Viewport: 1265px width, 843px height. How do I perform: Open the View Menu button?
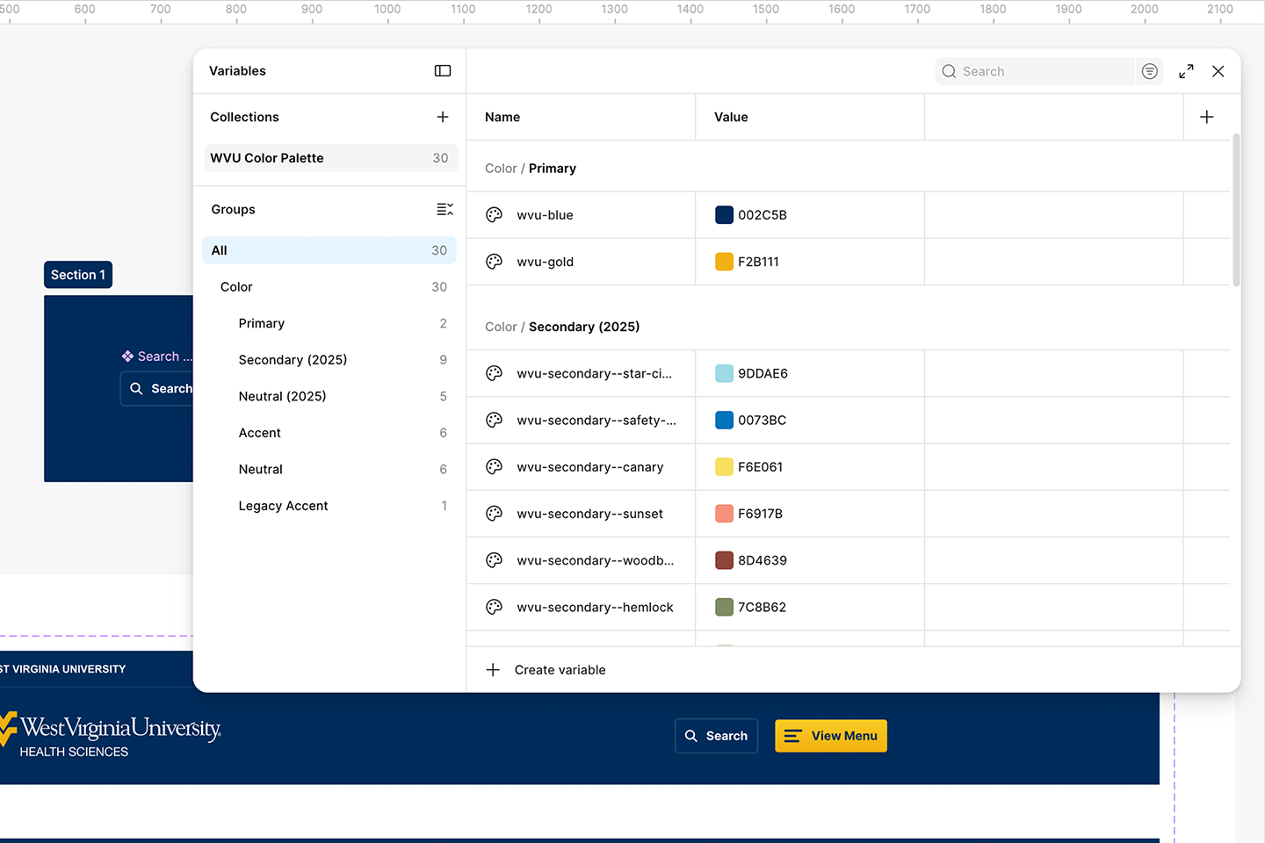pos(831,736)
